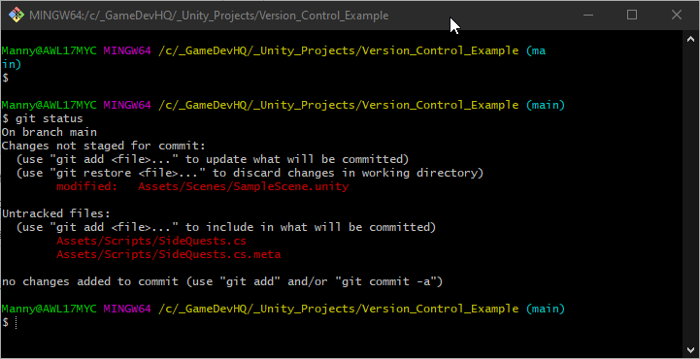Click the vertical scrollbar track
700x359 pixels.
point(690,194)
